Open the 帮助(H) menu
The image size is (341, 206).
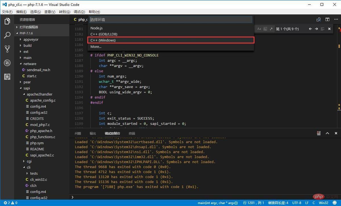click(x=94, y=12)
